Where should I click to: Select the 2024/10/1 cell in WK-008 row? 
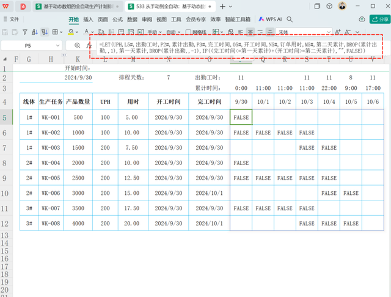click(209, 224)
